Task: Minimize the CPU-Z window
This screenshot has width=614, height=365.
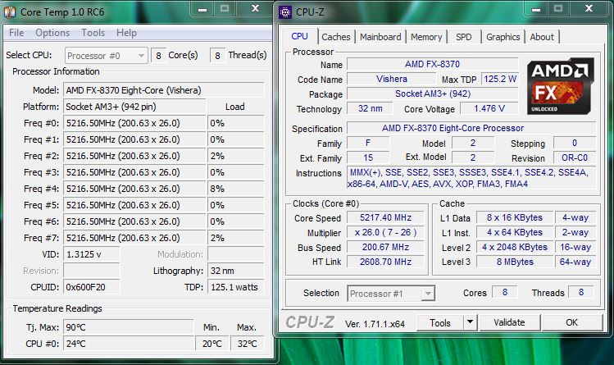Action: point(536,9)
